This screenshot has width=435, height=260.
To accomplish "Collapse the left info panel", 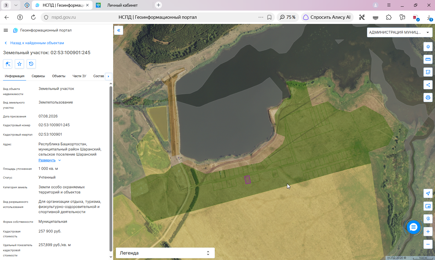I will pos(119,30).
